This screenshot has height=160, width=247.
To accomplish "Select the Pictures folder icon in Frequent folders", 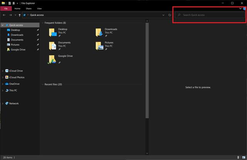I will [x=100, y=46].
